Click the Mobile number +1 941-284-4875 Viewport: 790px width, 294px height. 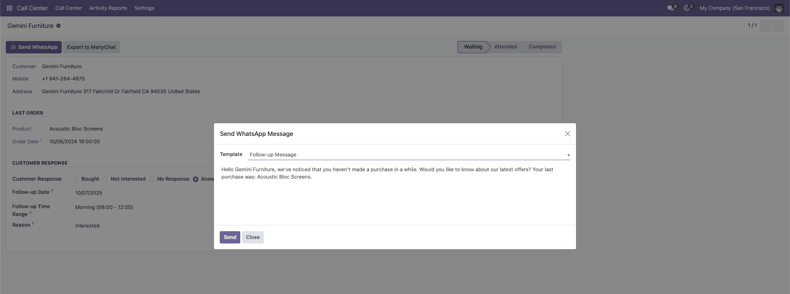tap(63, 79)
